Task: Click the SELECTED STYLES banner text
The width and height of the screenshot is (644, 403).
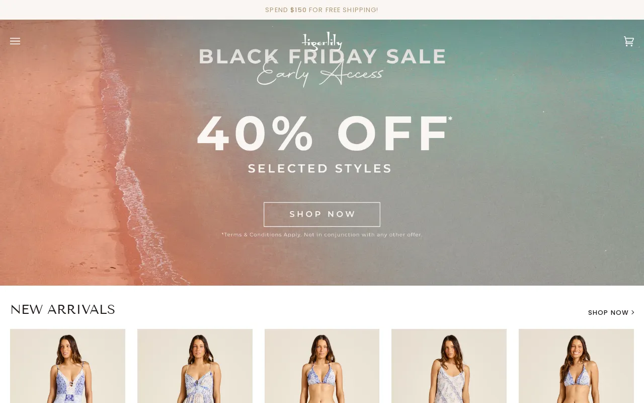Action: pyautogui.click(x=320, y=168)
